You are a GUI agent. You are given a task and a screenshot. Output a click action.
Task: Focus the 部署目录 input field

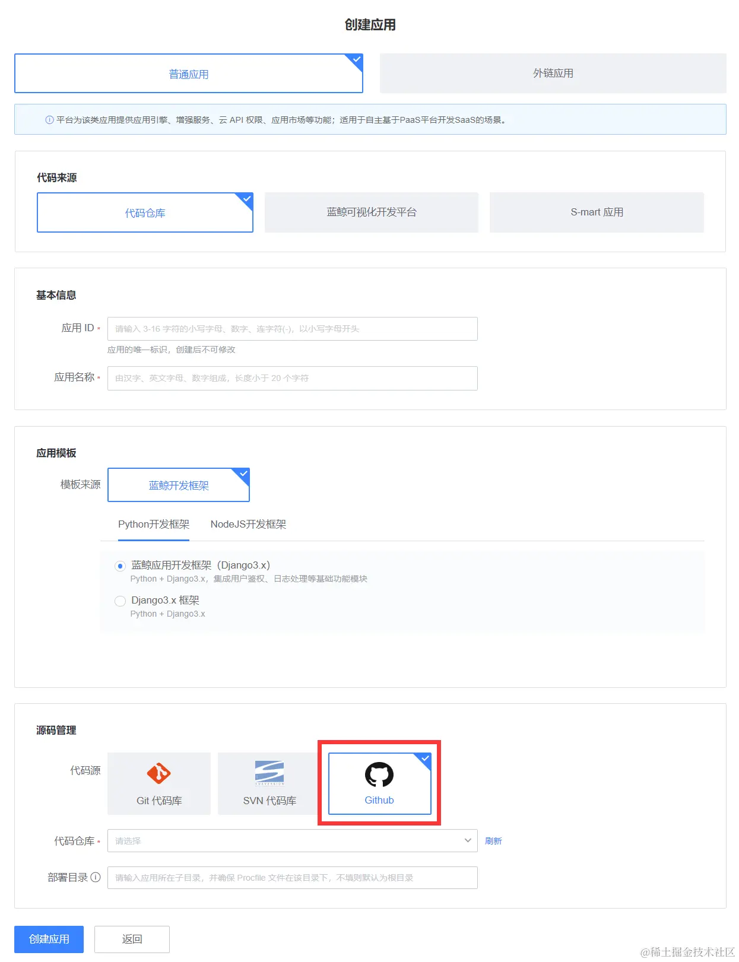point(293,878)
